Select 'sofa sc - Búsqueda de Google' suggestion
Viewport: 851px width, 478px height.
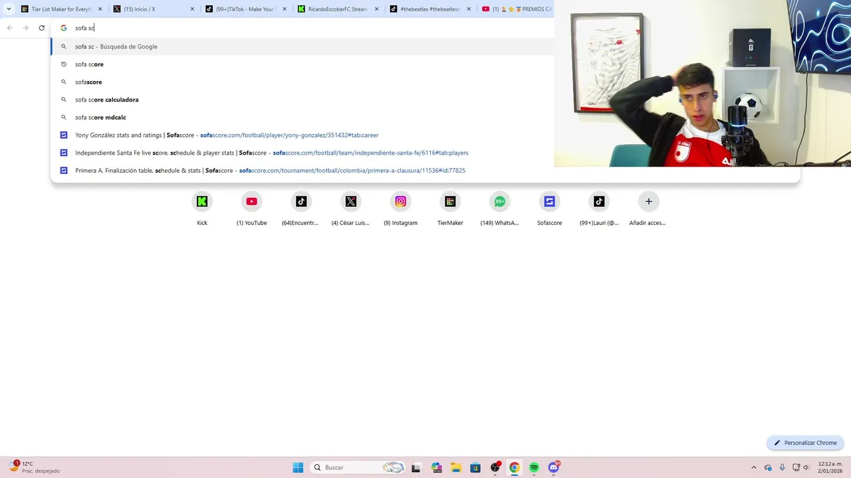pyautogui.click(x=303, y=46)
